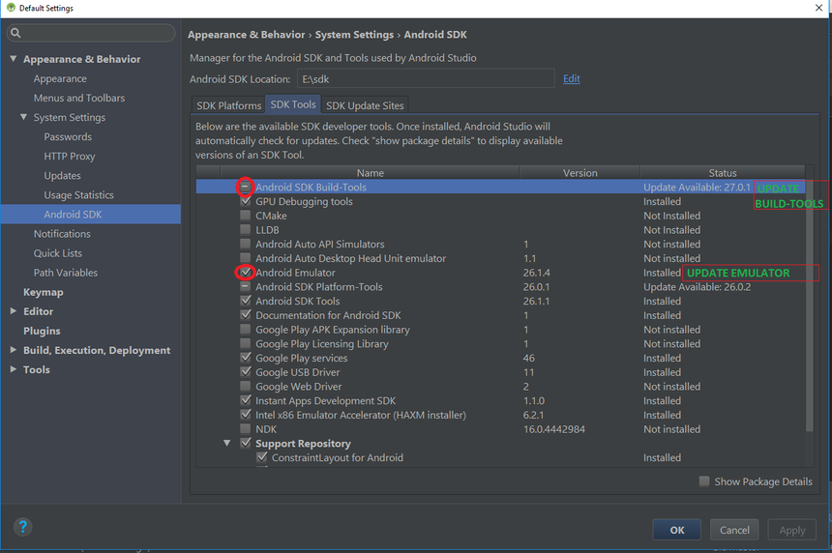The width and height of the screenshot is (832, 553).
Task: Collapse the System Settings tree node
Action: point(24,118)
